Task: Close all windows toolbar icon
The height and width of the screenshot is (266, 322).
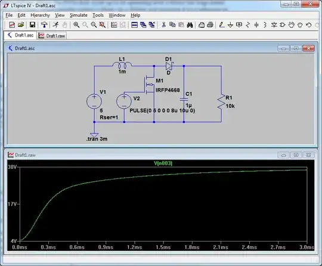Action: coord(152,25)
